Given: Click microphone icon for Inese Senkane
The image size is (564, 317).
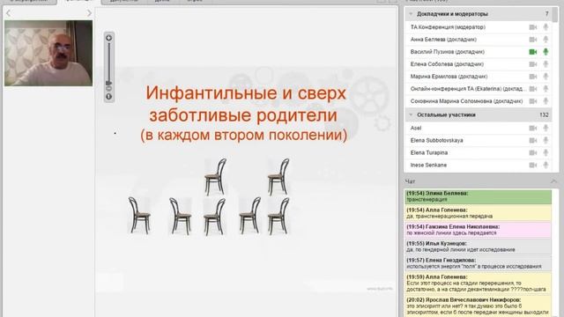Looking at the screenshot, I should pos(545,165).
